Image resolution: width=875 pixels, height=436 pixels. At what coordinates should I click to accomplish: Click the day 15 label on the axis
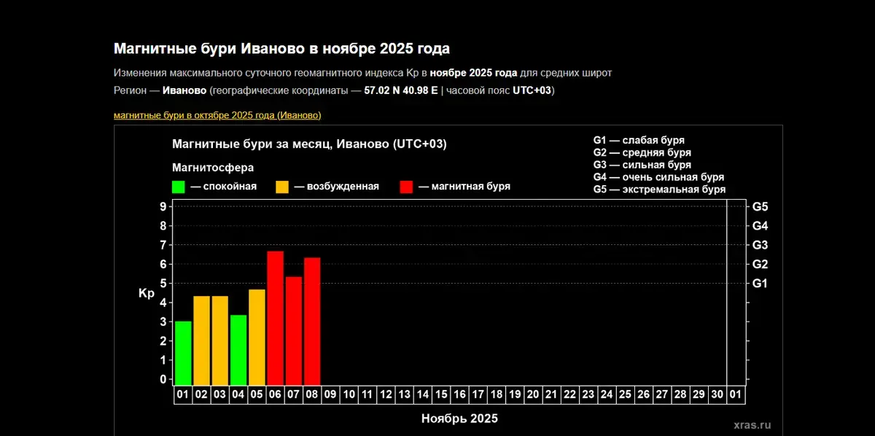tap(441, 394)
